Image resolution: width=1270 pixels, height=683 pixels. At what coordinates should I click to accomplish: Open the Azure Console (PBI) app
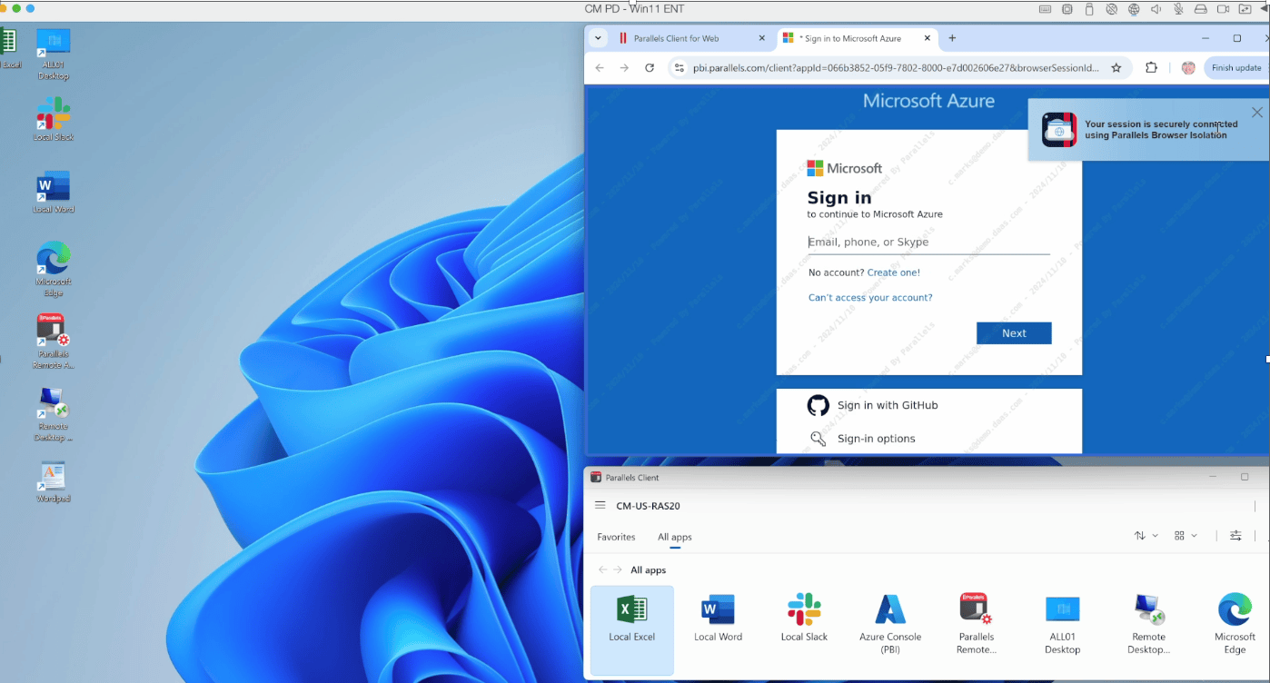(x=889, y=623)
